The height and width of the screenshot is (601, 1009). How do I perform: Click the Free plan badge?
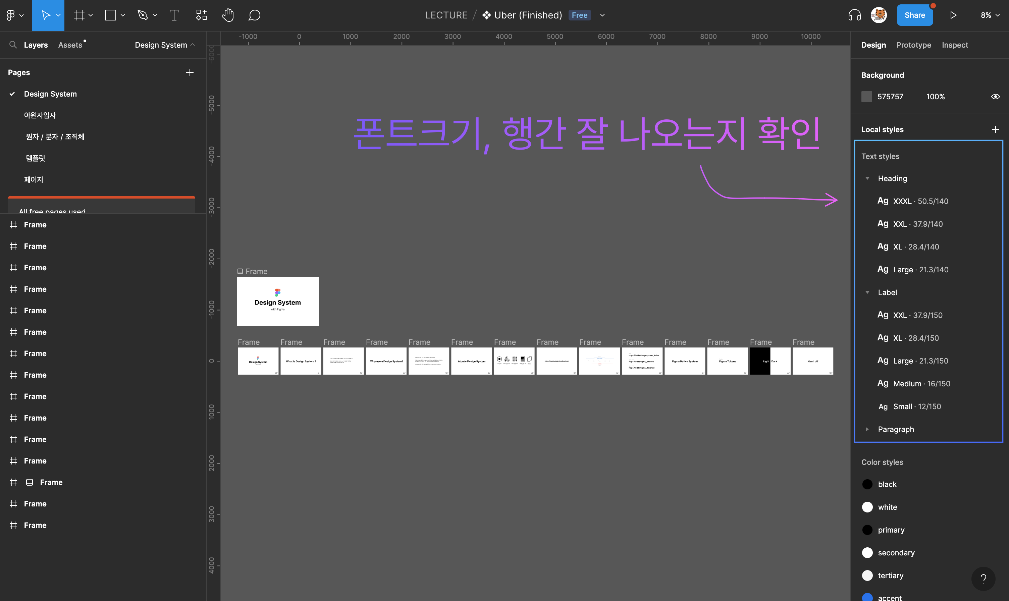click(579, 15)
